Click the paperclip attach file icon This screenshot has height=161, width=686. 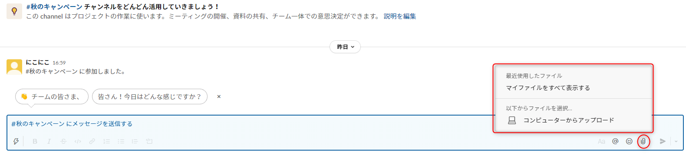[643, 141]
